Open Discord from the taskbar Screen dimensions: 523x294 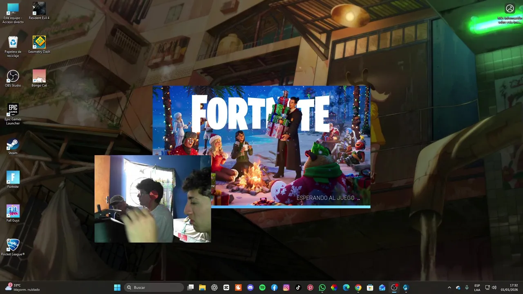[x=250, y=287]
